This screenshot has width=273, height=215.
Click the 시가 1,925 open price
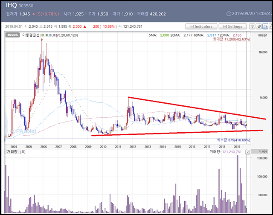(73, 14)
